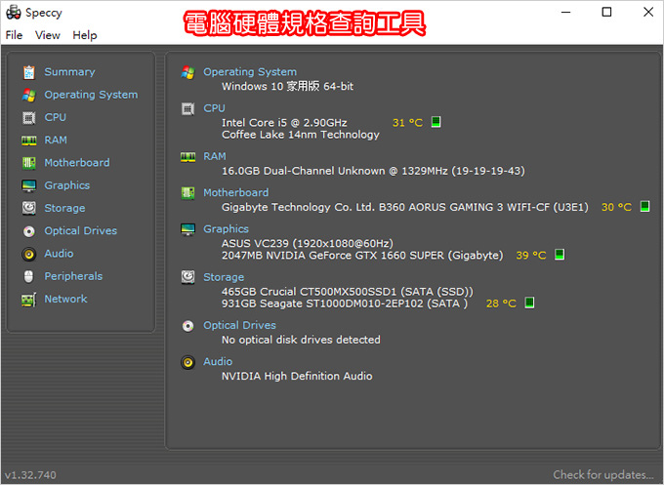Click the Operating System heading link in main panel

coord(250,72)
